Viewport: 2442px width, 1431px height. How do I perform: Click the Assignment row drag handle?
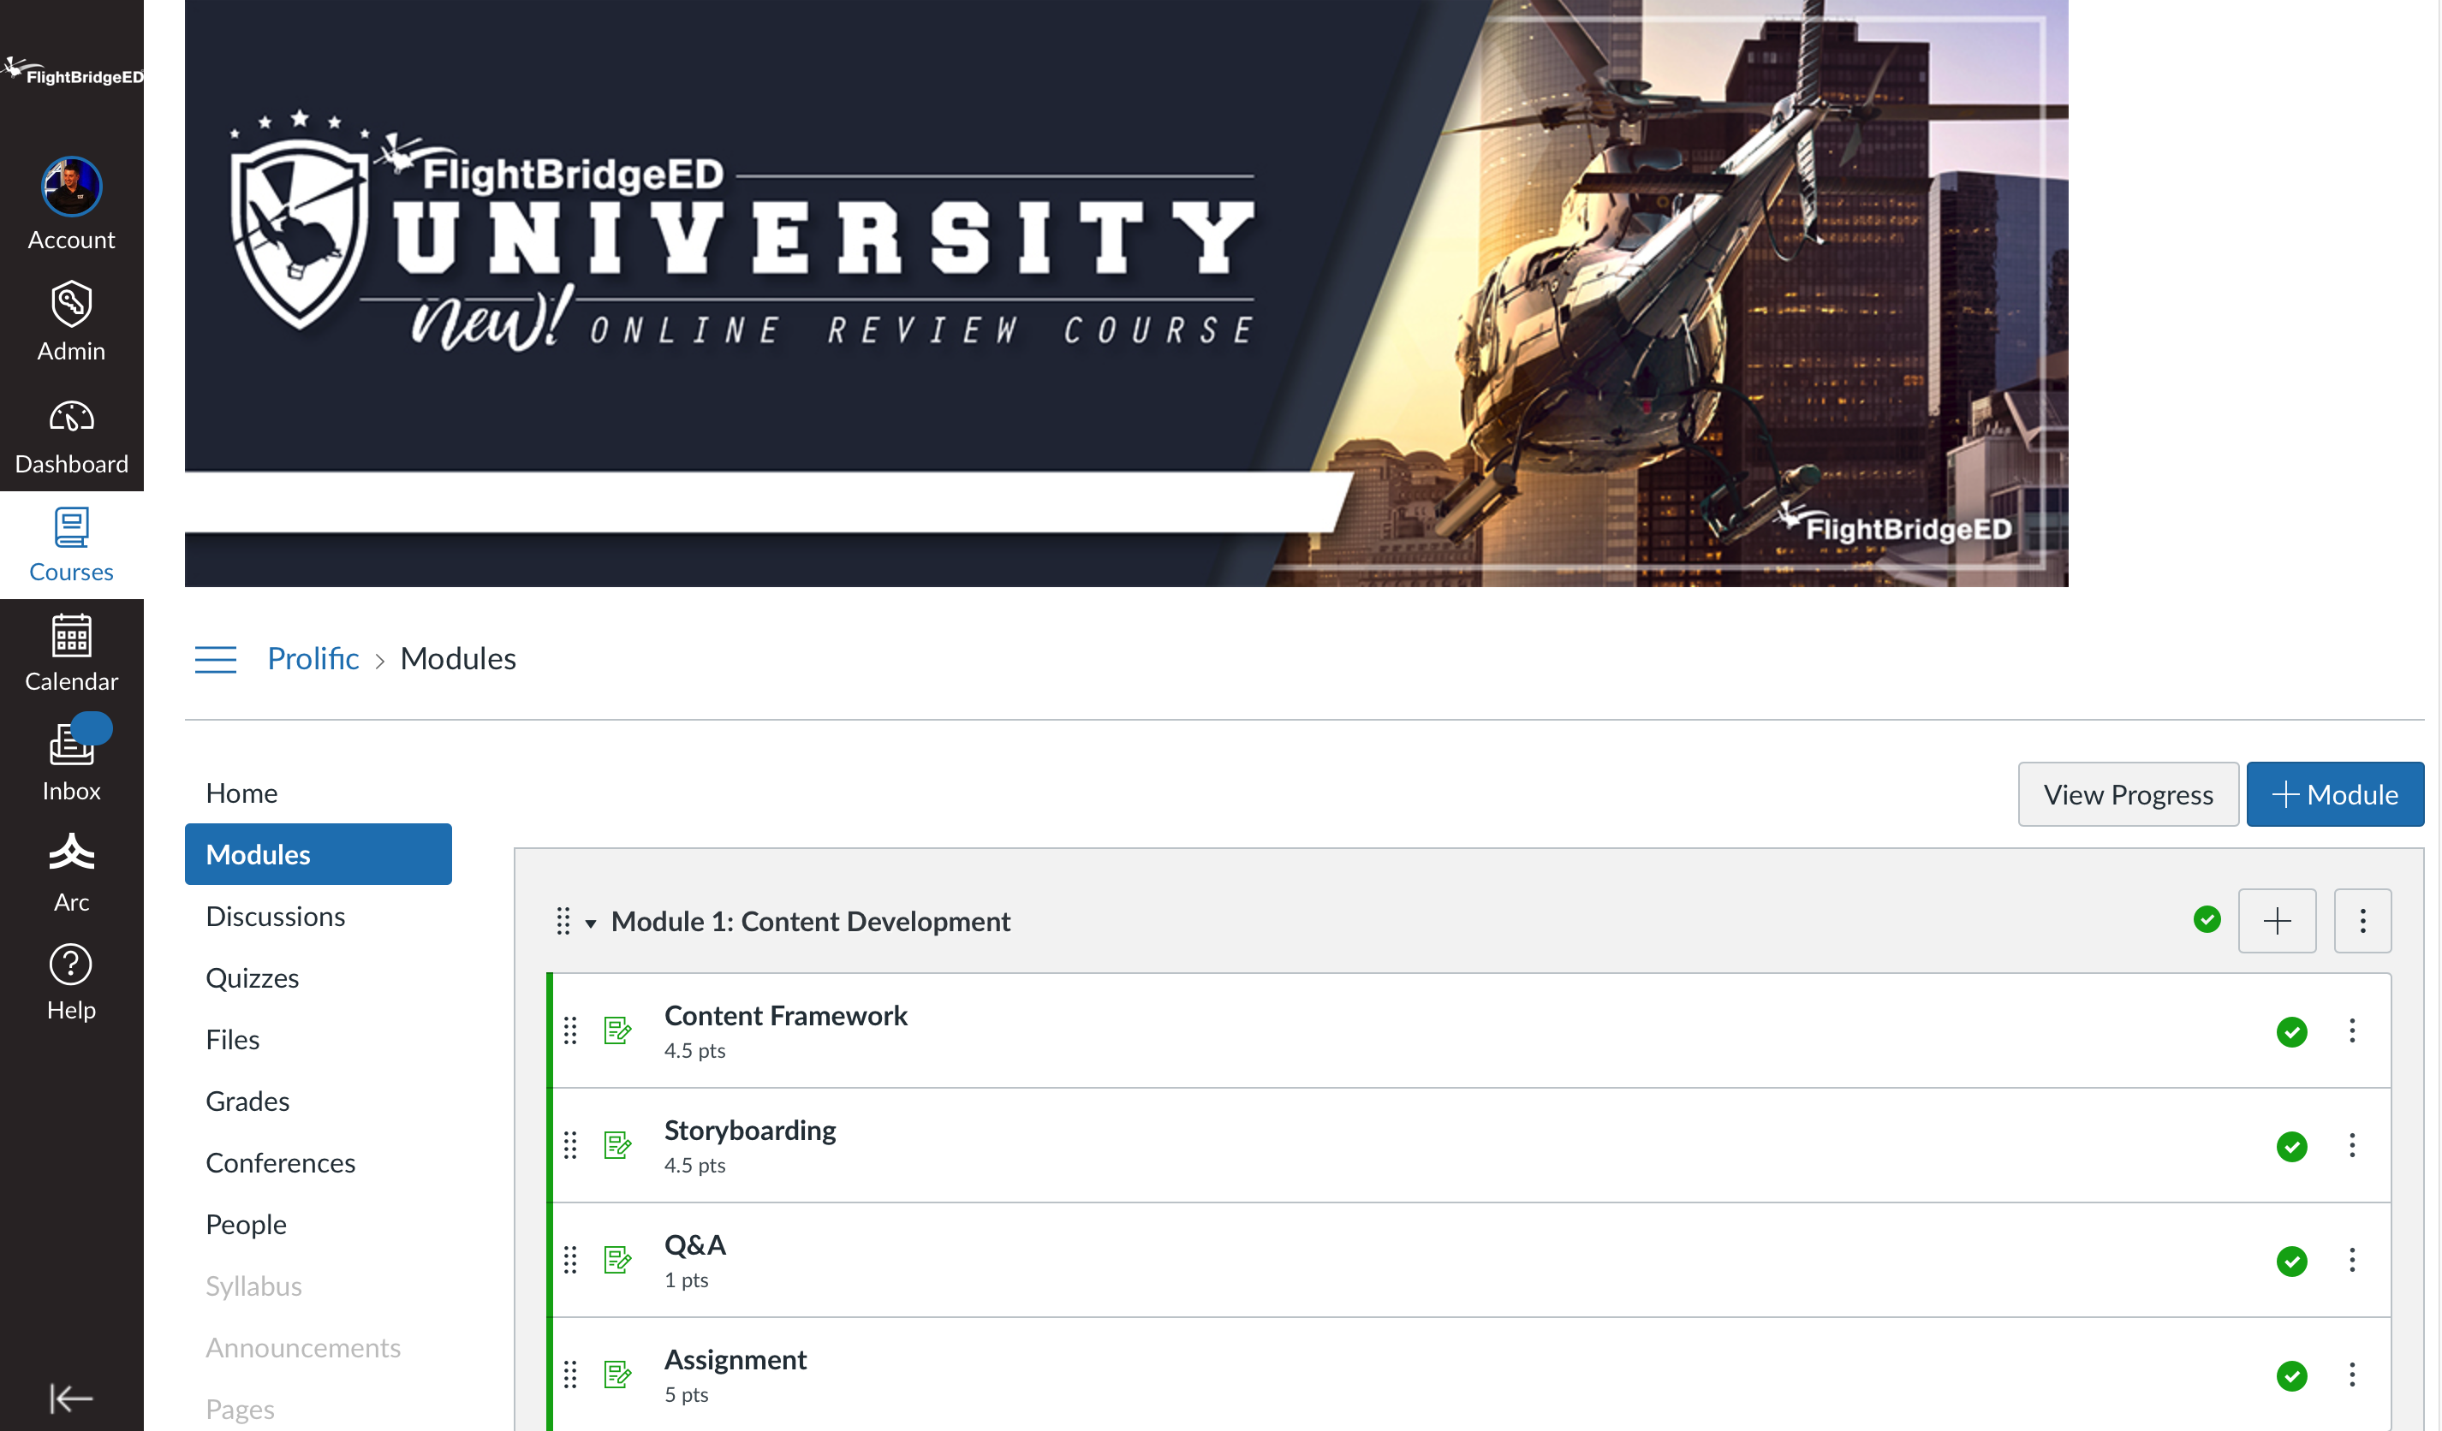pos(569,1375)
